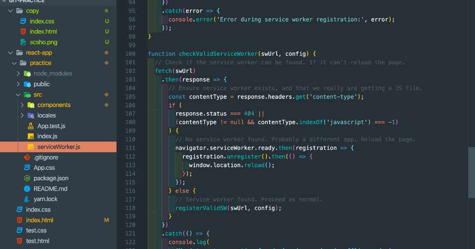Click the CSS icon of root index.css
This screenshot has width=475, height=249.
click(x=19, y=209)
